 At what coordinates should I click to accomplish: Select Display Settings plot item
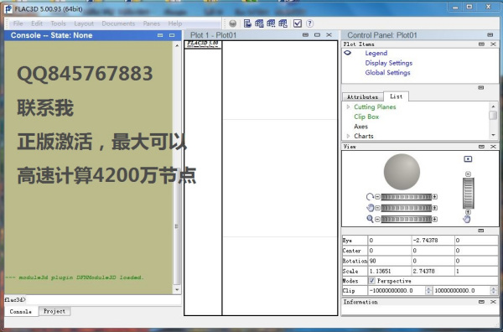click(x=389, y=63)
